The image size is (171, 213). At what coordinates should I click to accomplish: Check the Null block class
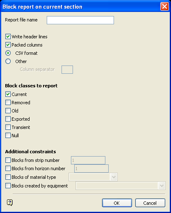point(8,136)
